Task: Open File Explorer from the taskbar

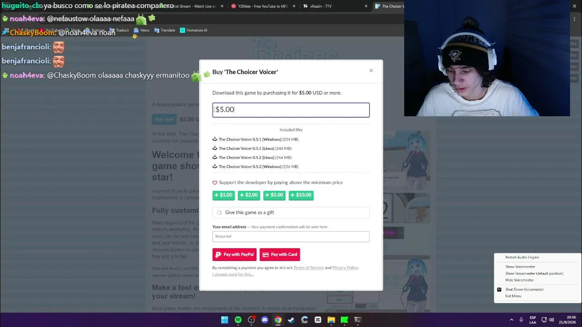Action: pyautogui.click(x=331, y=320)
